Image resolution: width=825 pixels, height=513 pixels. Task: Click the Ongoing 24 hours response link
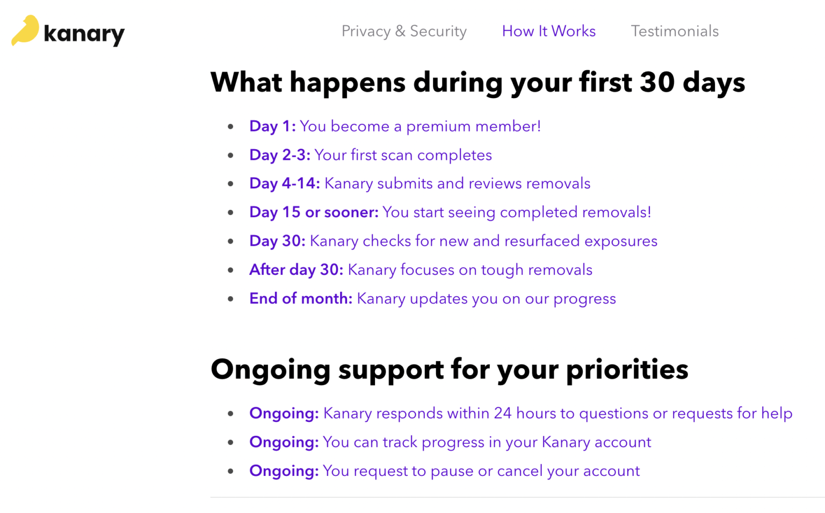coord(520,413)
